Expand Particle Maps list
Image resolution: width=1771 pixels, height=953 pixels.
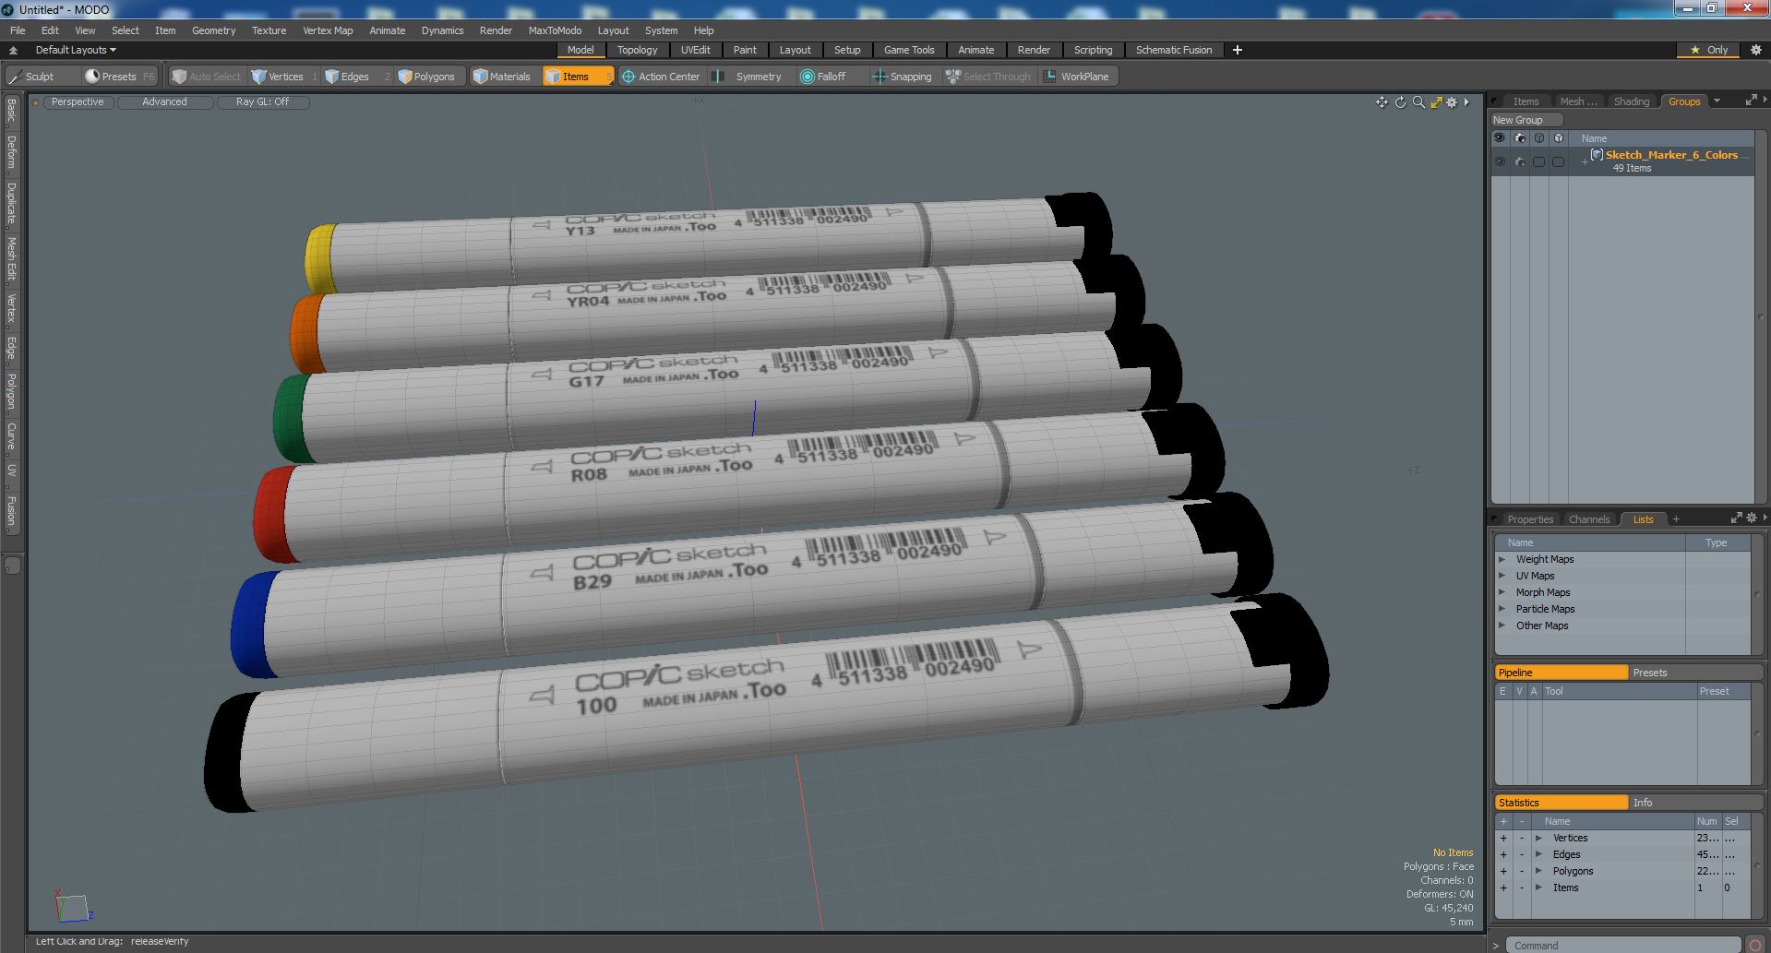pos(1502,609)
